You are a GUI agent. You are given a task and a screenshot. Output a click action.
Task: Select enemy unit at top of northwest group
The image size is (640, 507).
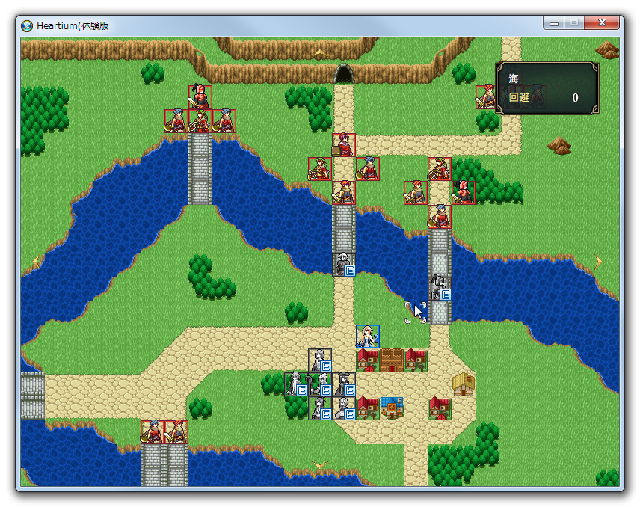click(x=200, y=96)
